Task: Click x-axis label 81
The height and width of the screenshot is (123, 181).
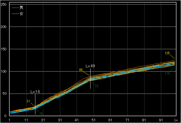Action: click(x=144, y=120)
